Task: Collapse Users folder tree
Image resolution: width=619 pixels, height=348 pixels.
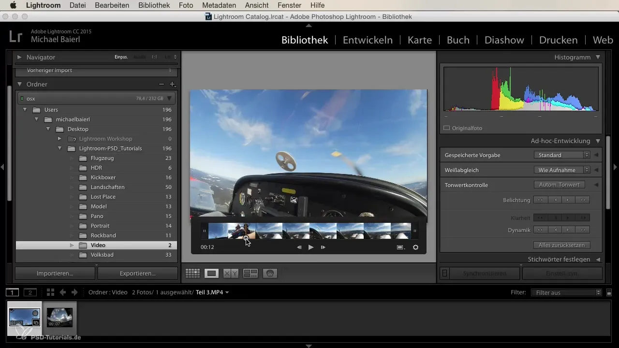Action: pos(25,110)
